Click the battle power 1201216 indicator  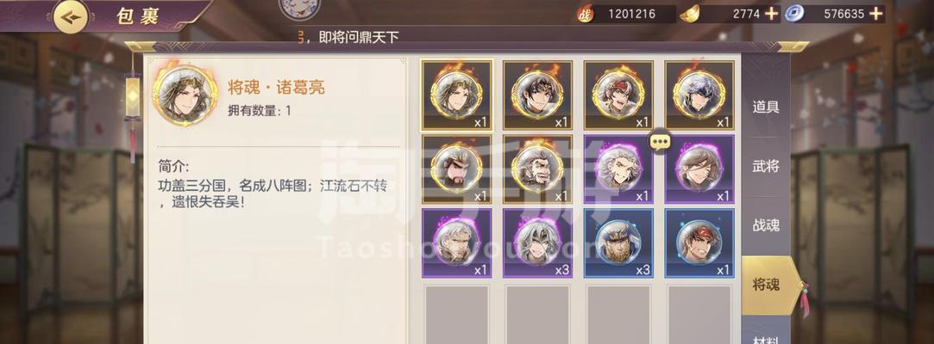pos(625,14)
